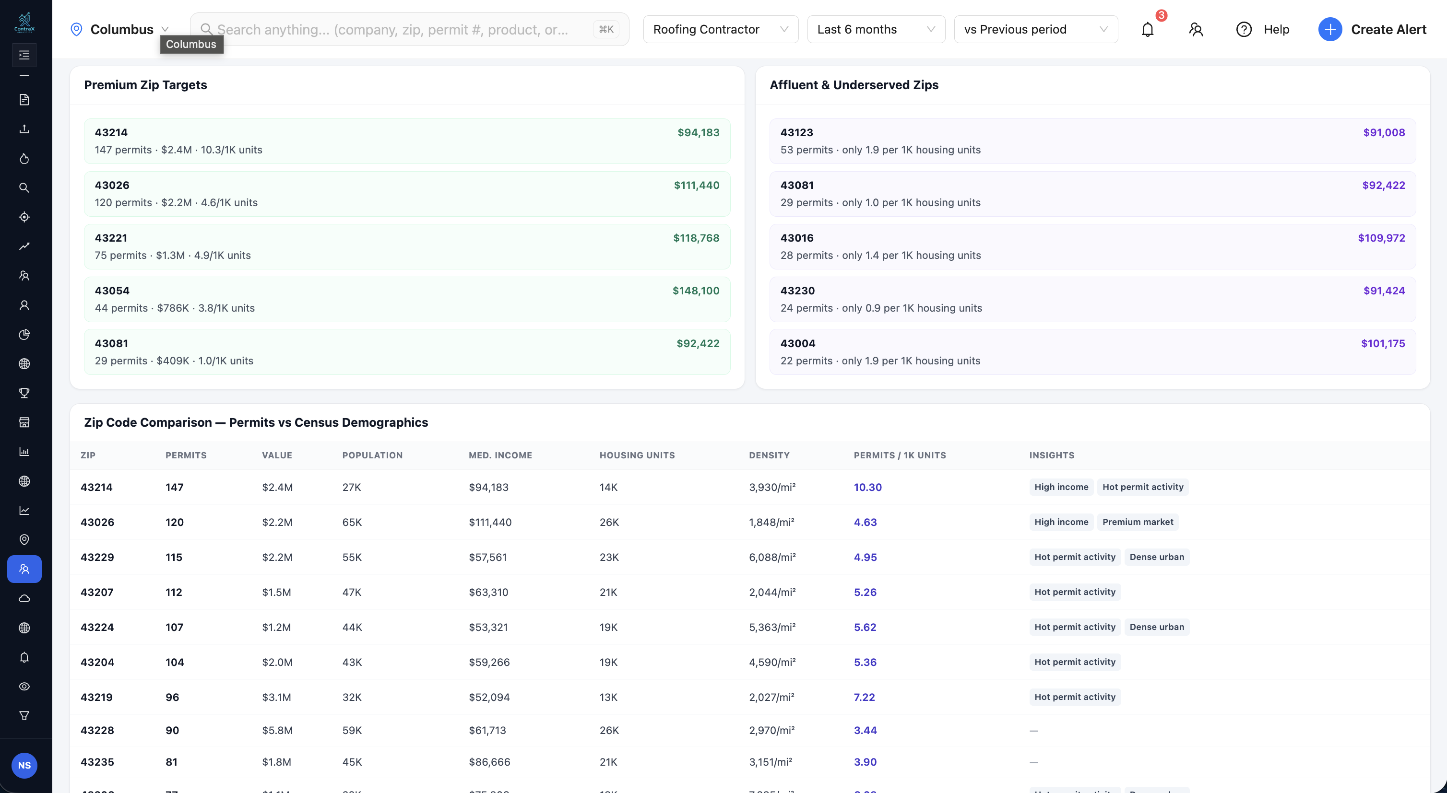This screenshot has height=793, width=1447.
Task: Open the upload icon in the sidebar
Action: coord(24,129)
